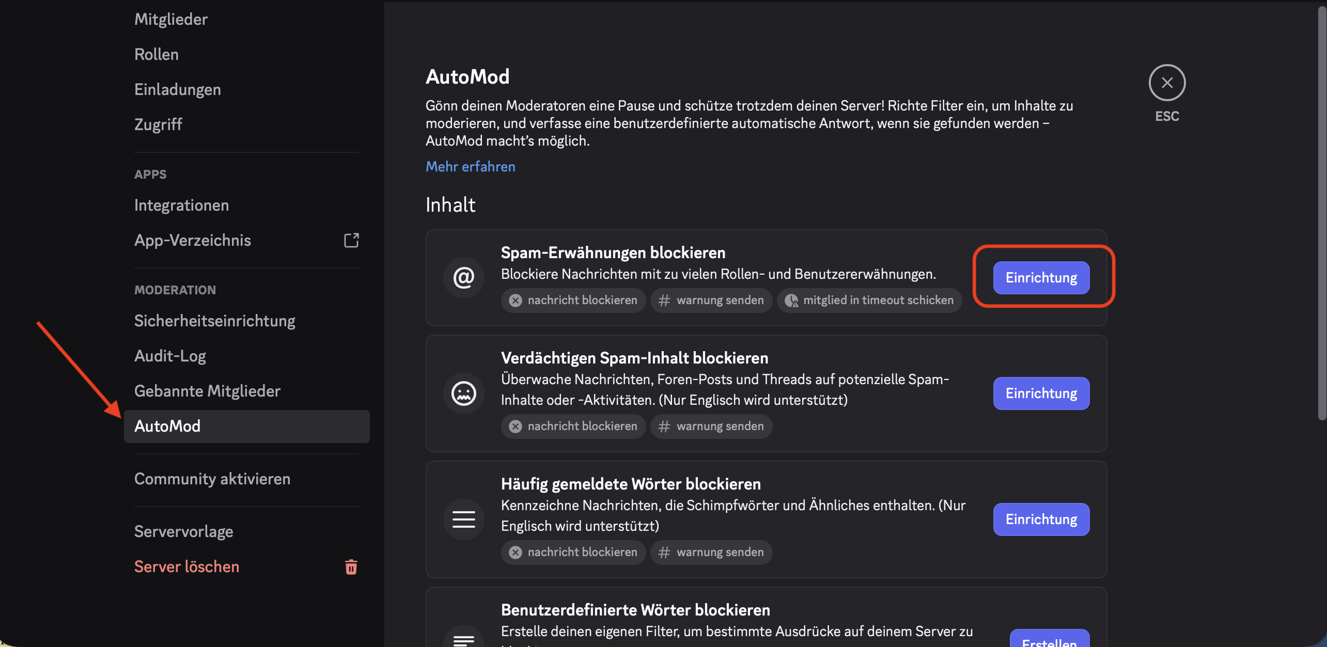Viewport: 1327px width, 647px height.
Task: Click the timeout icon in mitglied in timeout schicken
Action: 791,301
